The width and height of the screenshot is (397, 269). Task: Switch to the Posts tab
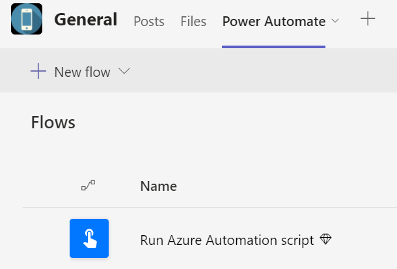point(149,21)
